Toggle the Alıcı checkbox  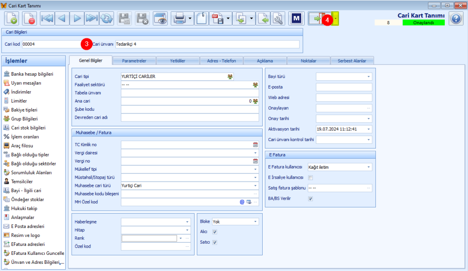click(215, 232)
